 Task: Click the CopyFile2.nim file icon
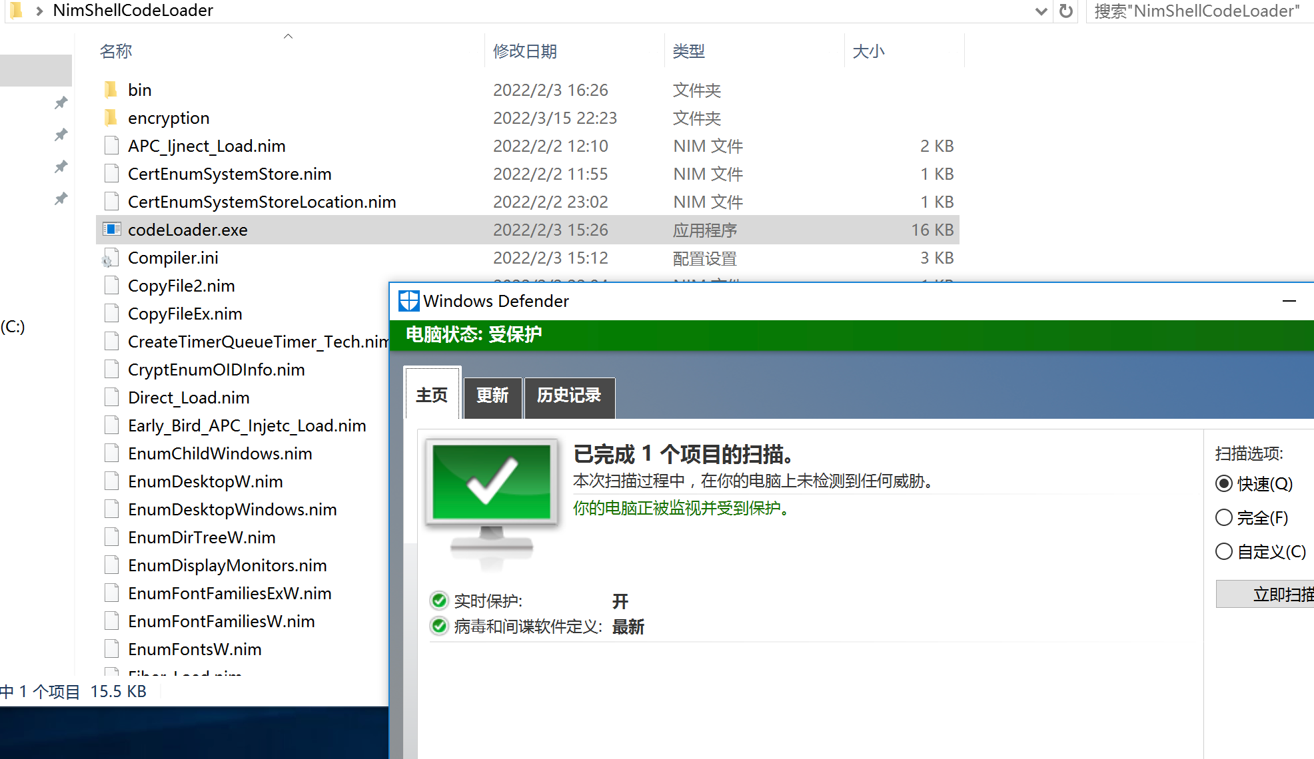pyautogui.click(x=111, y=286)
